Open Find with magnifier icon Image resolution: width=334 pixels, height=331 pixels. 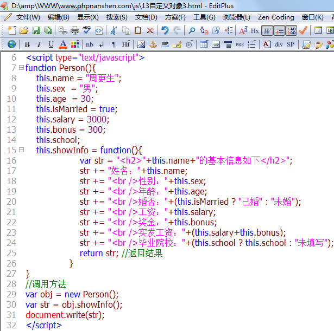coord(192,30)
